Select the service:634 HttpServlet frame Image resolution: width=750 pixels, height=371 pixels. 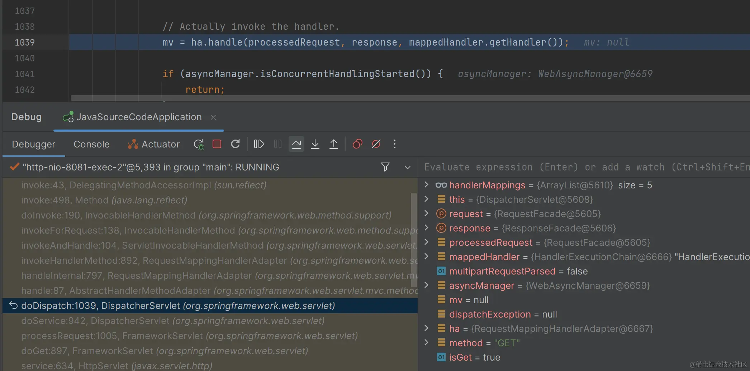(210, 365)
